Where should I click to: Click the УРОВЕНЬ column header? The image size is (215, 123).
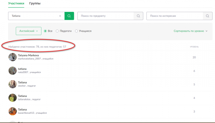point(194,47)
